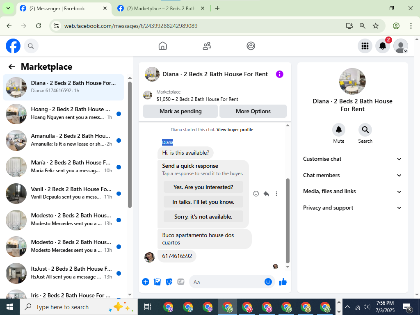420x315 pixels.
Task: Open more message options three dots
Action: click(x=276, y=194)
